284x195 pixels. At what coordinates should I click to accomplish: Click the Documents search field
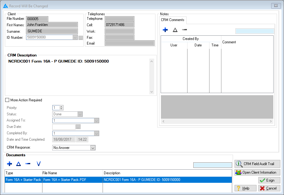tap(213, 165)
